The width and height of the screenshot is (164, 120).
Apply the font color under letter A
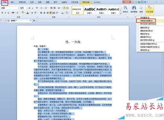[x=28, y=13]
